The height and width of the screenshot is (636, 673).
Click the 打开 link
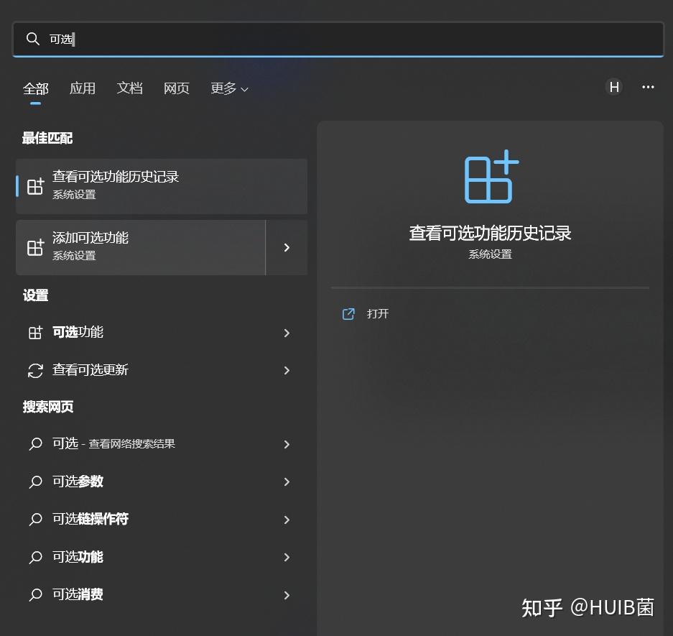pyautogui.click(x=379, y=314)
